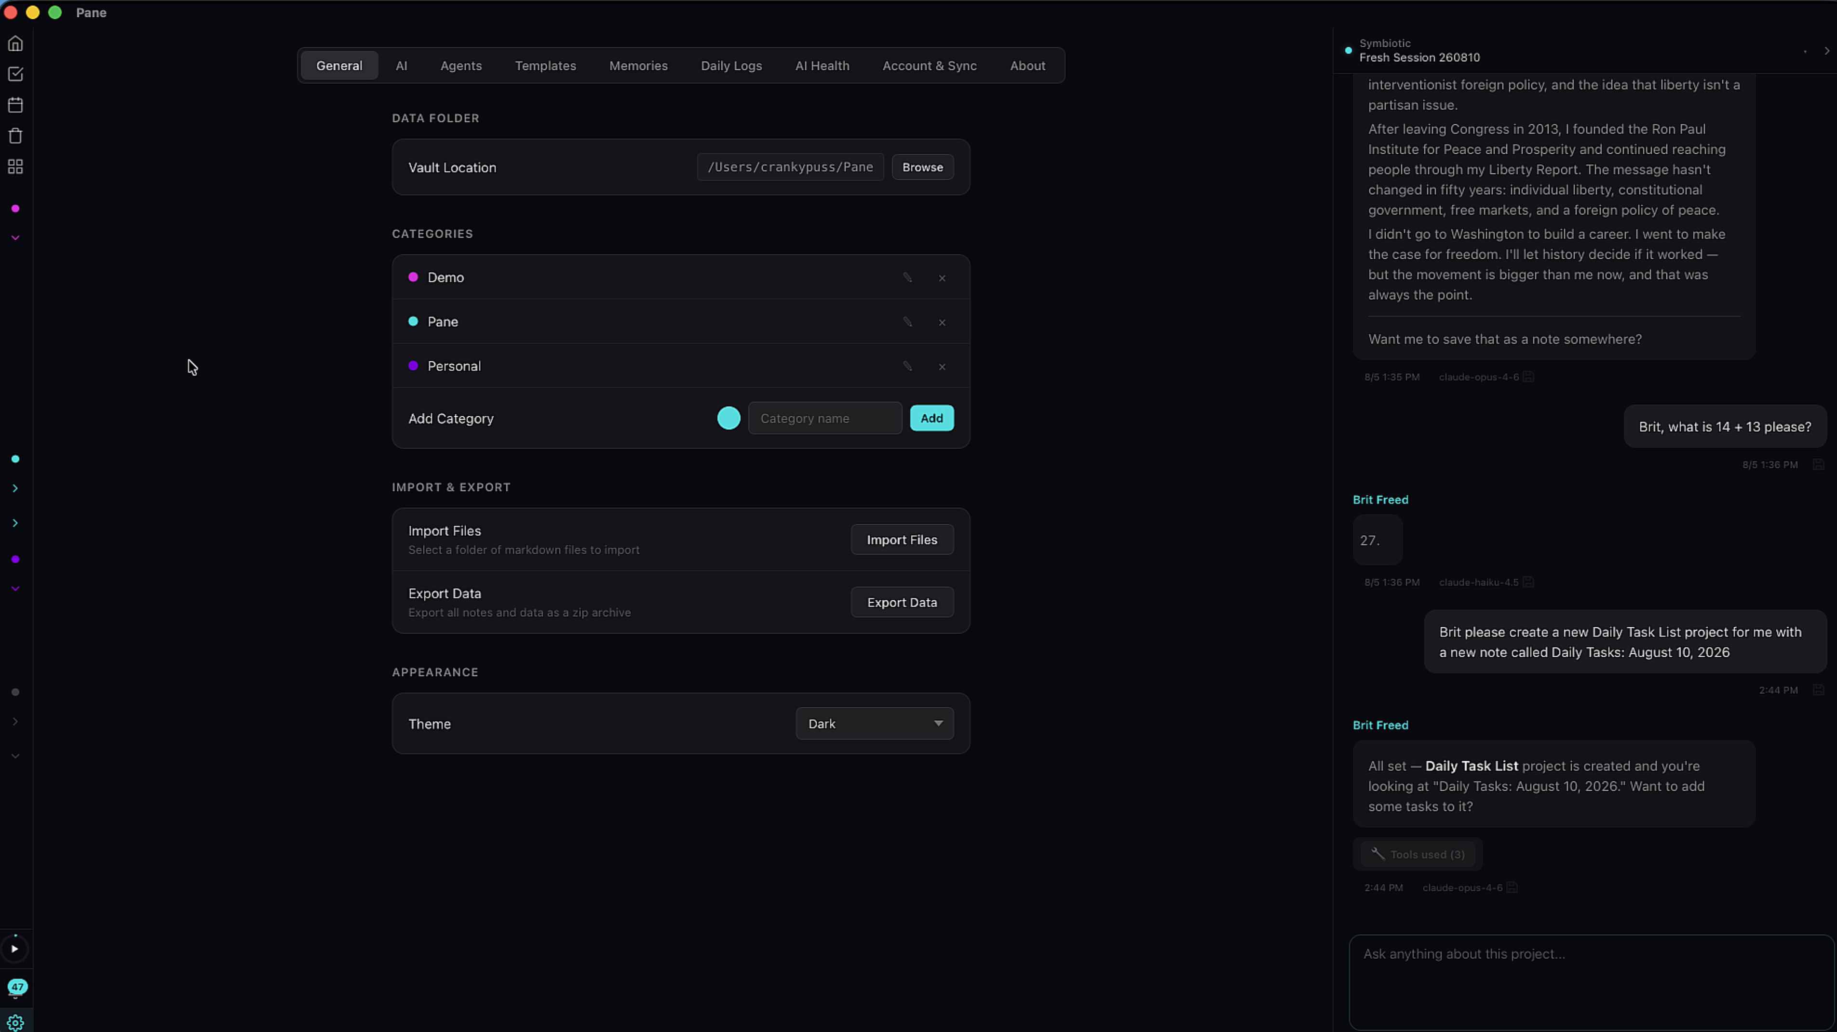Collapse chat panel with right chevron
1837x1032 pixels.
tap(1826, 51)
